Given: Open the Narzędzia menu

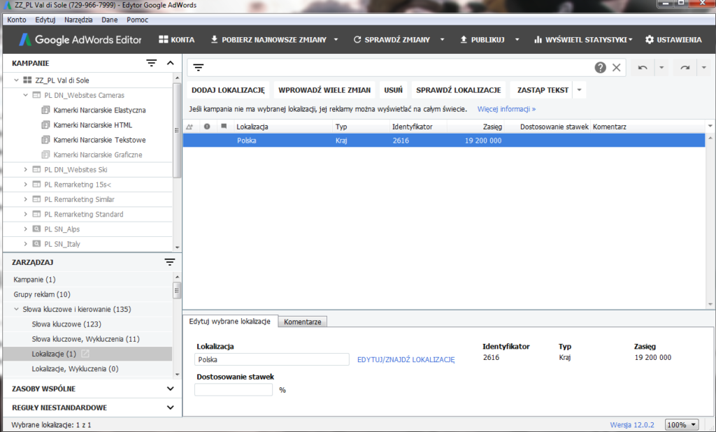Looking at the screenshot, I should click(78, 20).
